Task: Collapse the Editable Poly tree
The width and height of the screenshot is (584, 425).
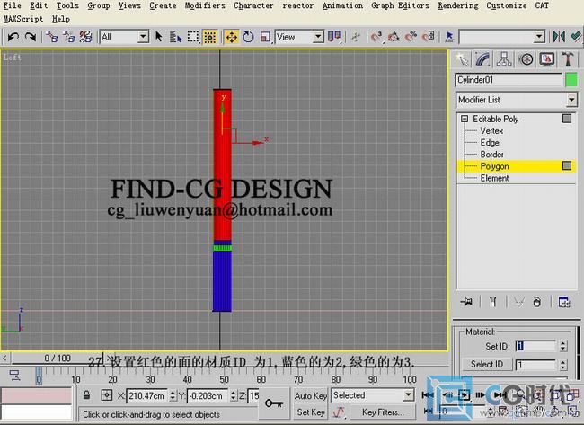Action: tap(465, 119)
